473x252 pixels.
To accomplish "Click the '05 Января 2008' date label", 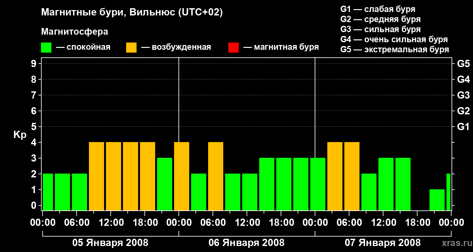I will point(110,243).
